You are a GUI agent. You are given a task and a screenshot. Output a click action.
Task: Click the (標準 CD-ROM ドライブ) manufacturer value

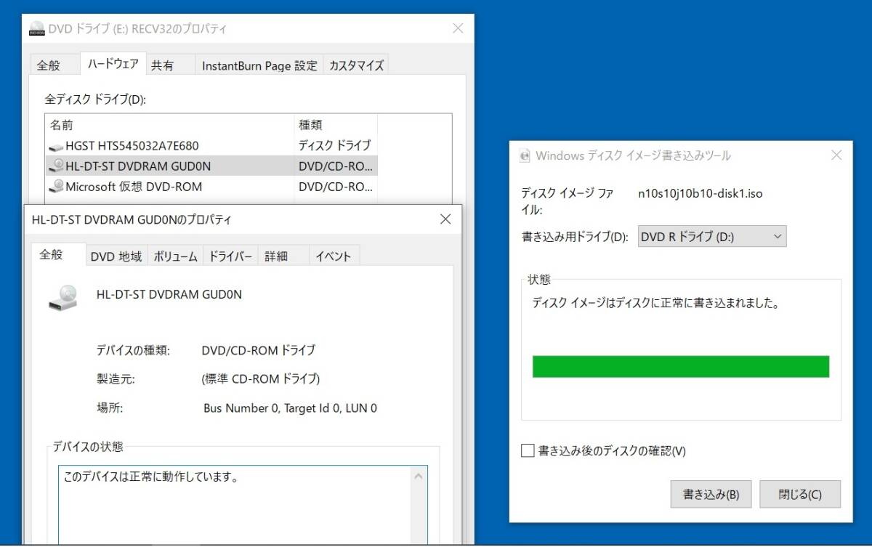261,378
